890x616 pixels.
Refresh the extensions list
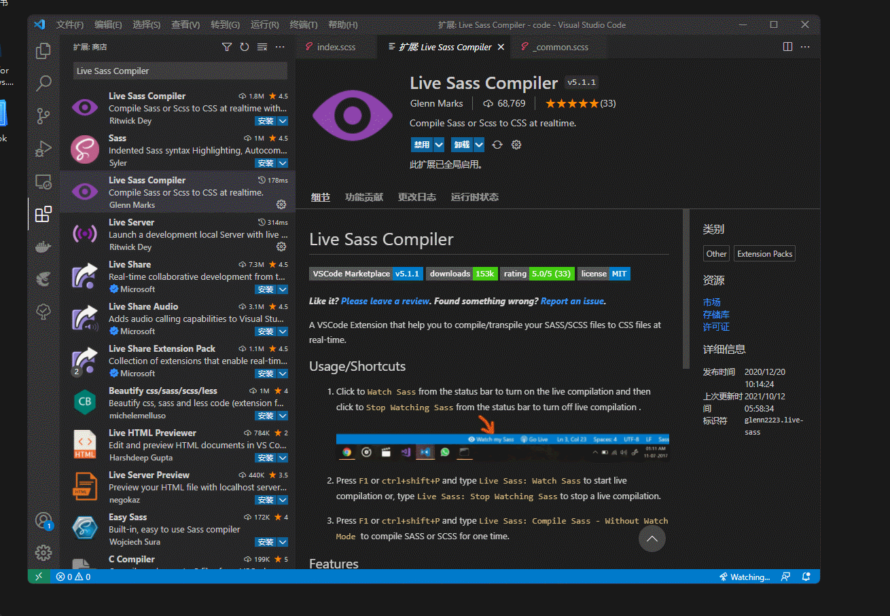coord(245,47)
